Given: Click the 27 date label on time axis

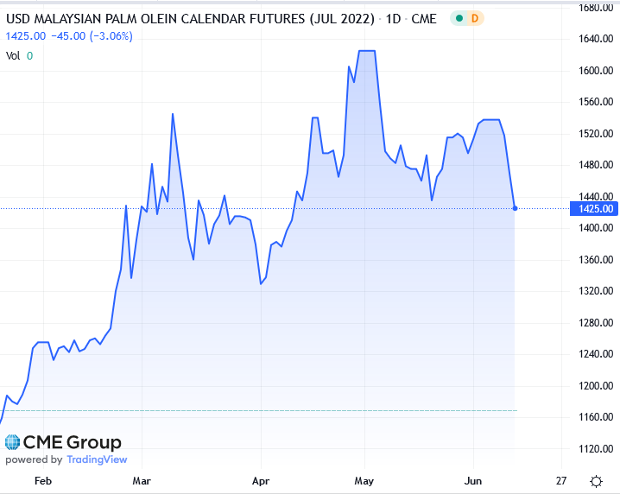Looking at the screenshot, I should click(x=562, y=481).
